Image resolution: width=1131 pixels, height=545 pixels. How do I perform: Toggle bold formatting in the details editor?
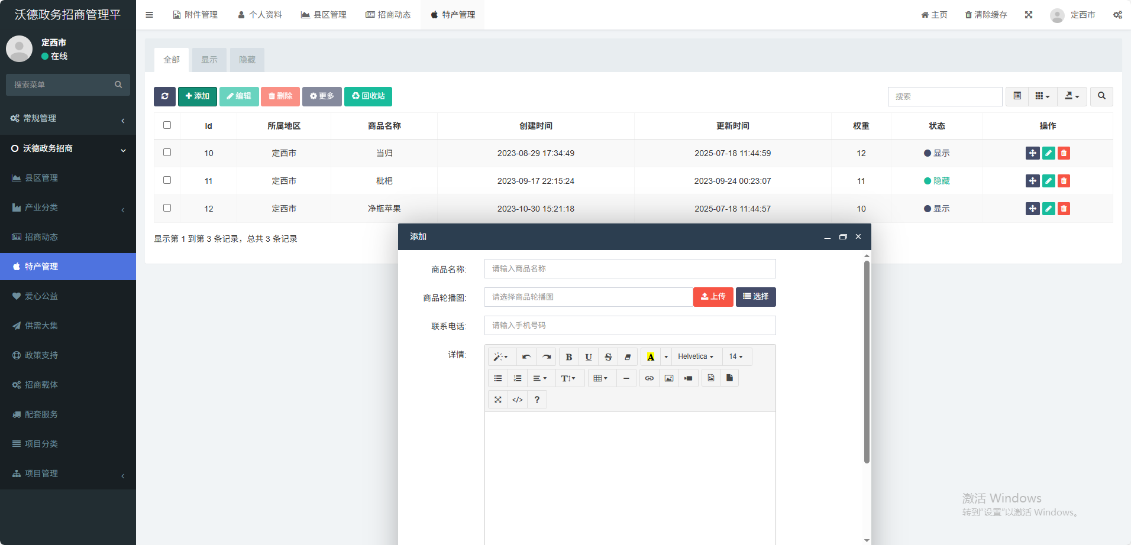[568, 357]
